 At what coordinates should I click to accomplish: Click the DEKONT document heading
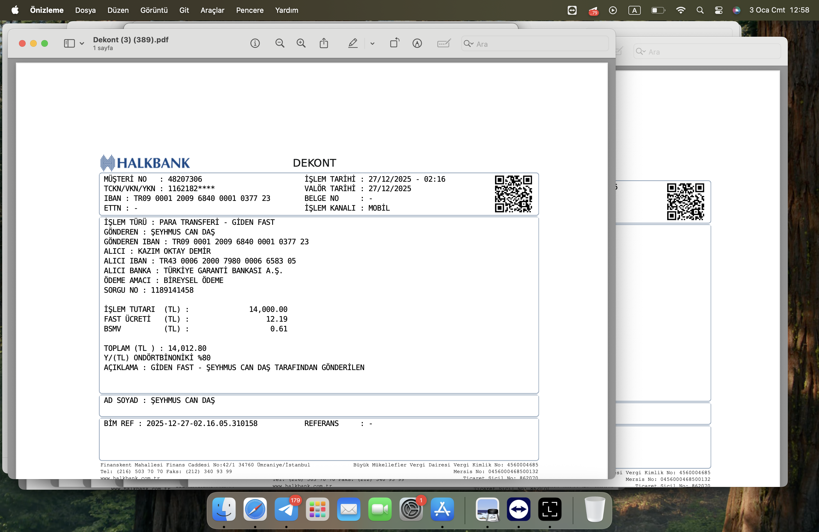pyautogui.click(x=315, y=163)
